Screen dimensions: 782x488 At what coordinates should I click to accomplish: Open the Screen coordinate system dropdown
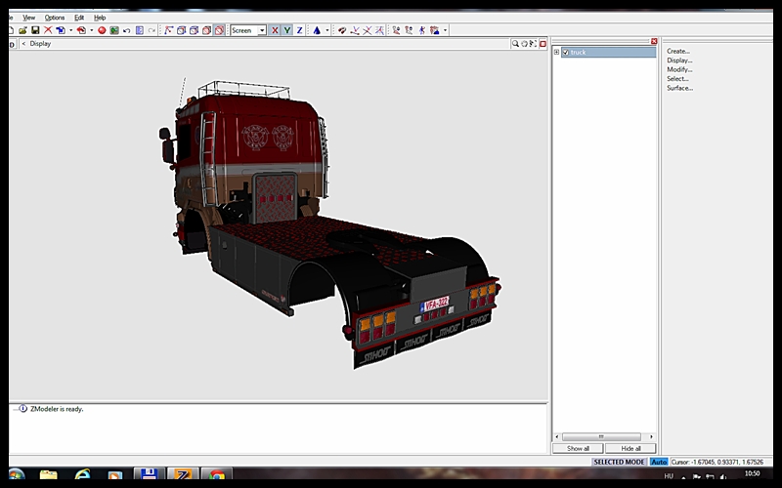pyautogui.click(x=262, y=30)
